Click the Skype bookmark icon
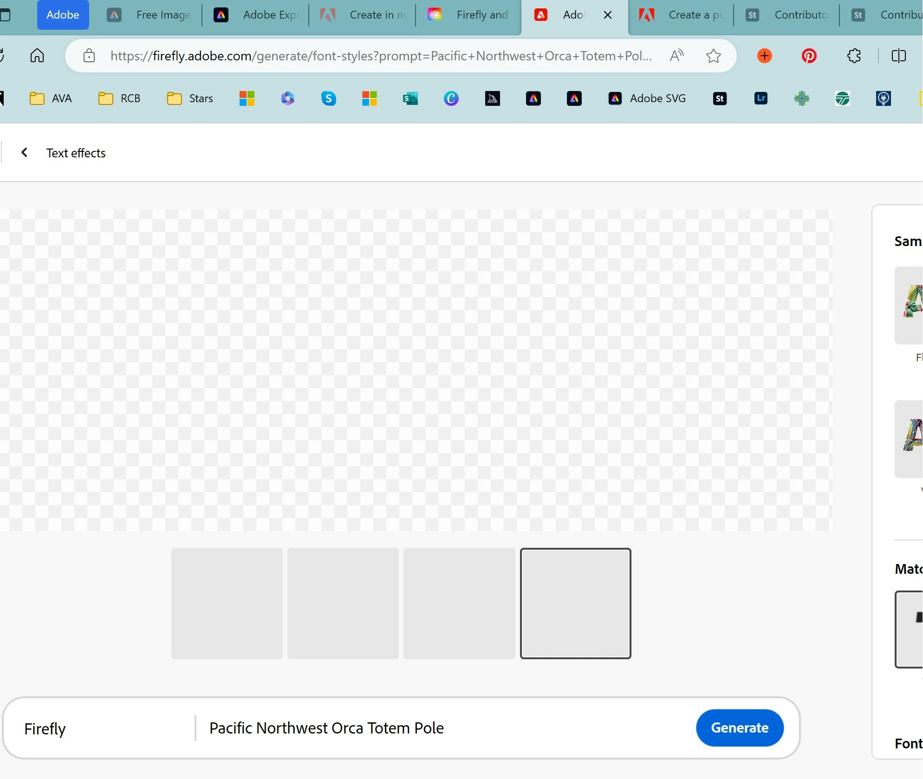This screenshot has width=923, height=779. click(328, 98)
